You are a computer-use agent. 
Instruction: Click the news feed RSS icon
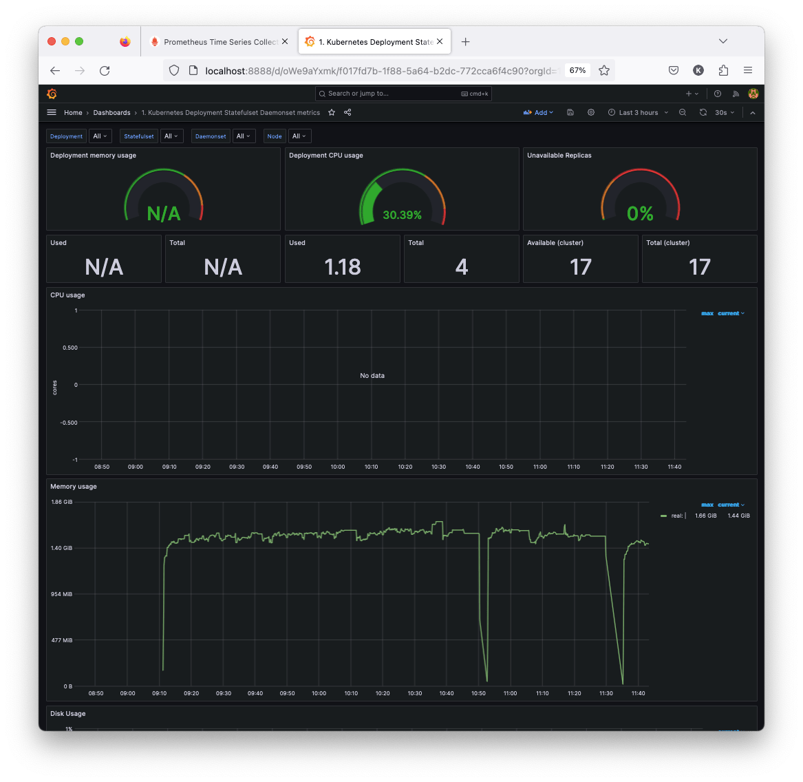point(736,93)
